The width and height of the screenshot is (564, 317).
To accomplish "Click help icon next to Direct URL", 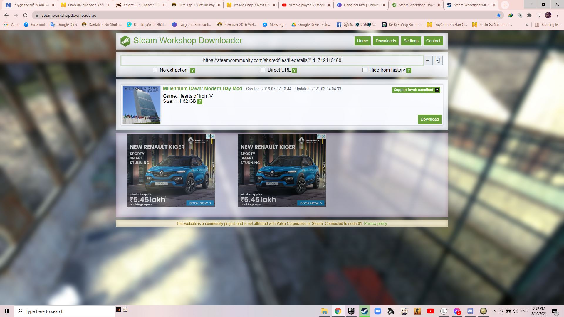I will tap(294, 70).
